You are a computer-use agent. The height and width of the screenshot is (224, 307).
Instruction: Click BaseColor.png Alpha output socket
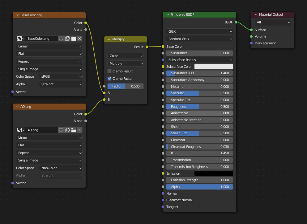tap(86, 30)
